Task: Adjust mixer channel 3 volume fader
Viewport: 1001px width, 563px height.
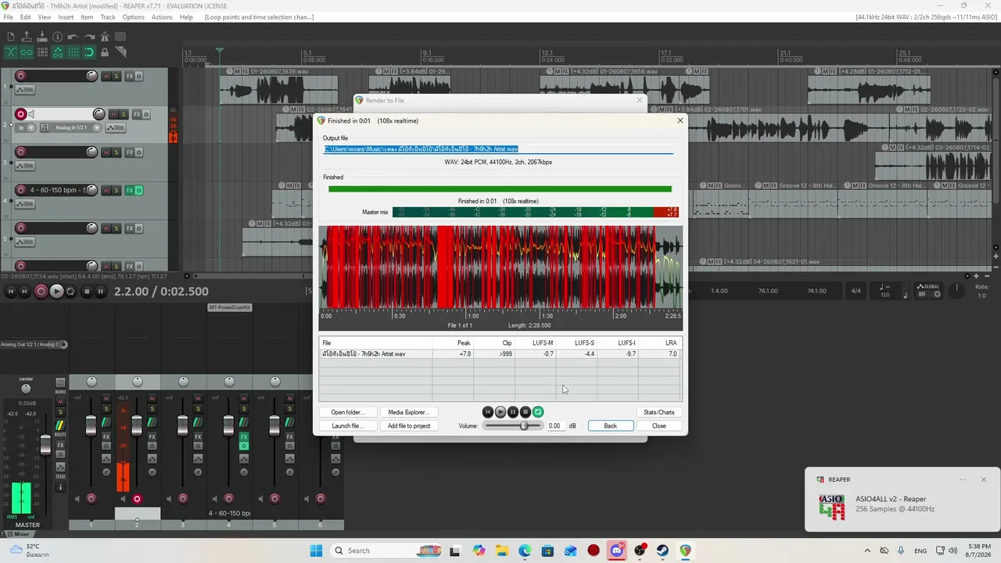Action: tap(182, 426)
